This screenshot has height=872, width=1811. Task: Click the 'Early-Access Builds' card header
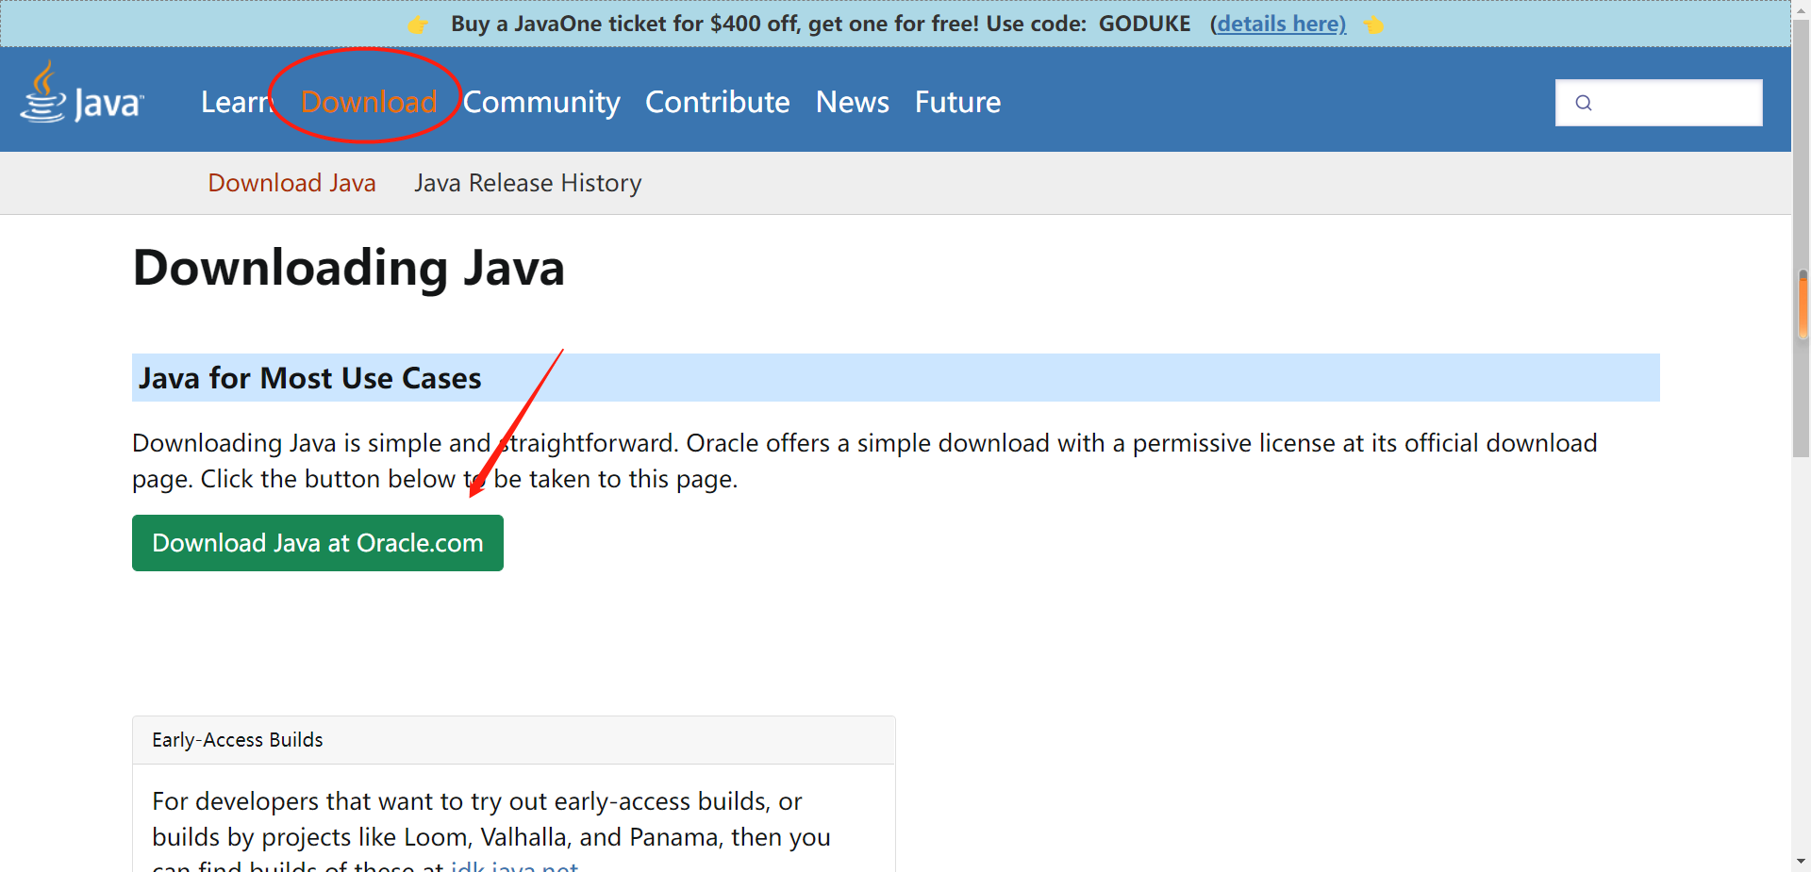514,740
